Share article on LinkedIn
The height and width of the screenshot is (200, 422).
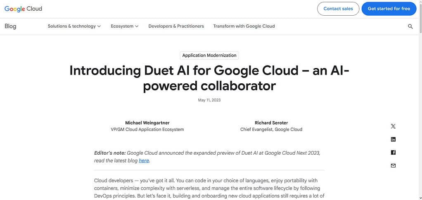[393, 139]
